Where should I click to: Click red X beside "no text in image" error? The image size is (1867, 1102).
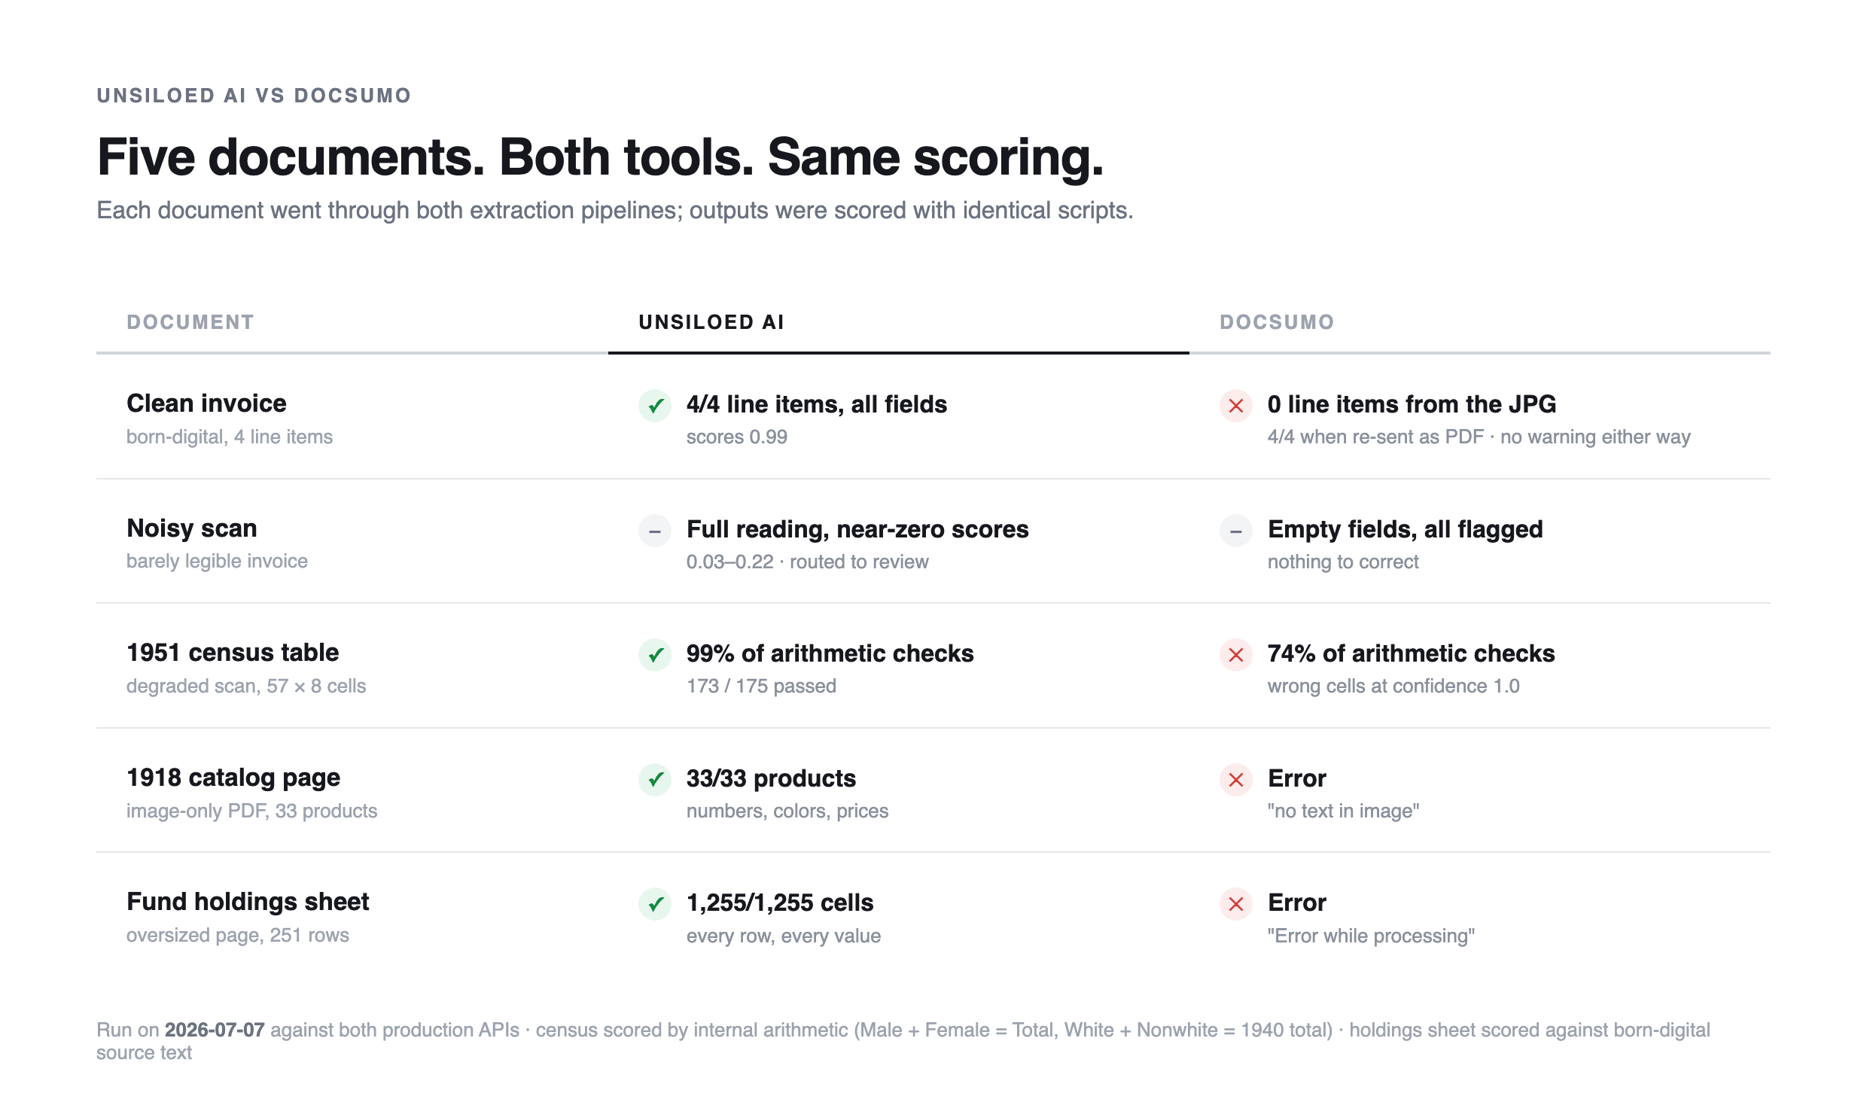1236,780
